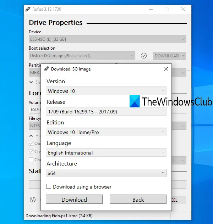Click the Drive Properties heading
The image size is (213, 224).
pyautogui.click(x=56, y=23)
